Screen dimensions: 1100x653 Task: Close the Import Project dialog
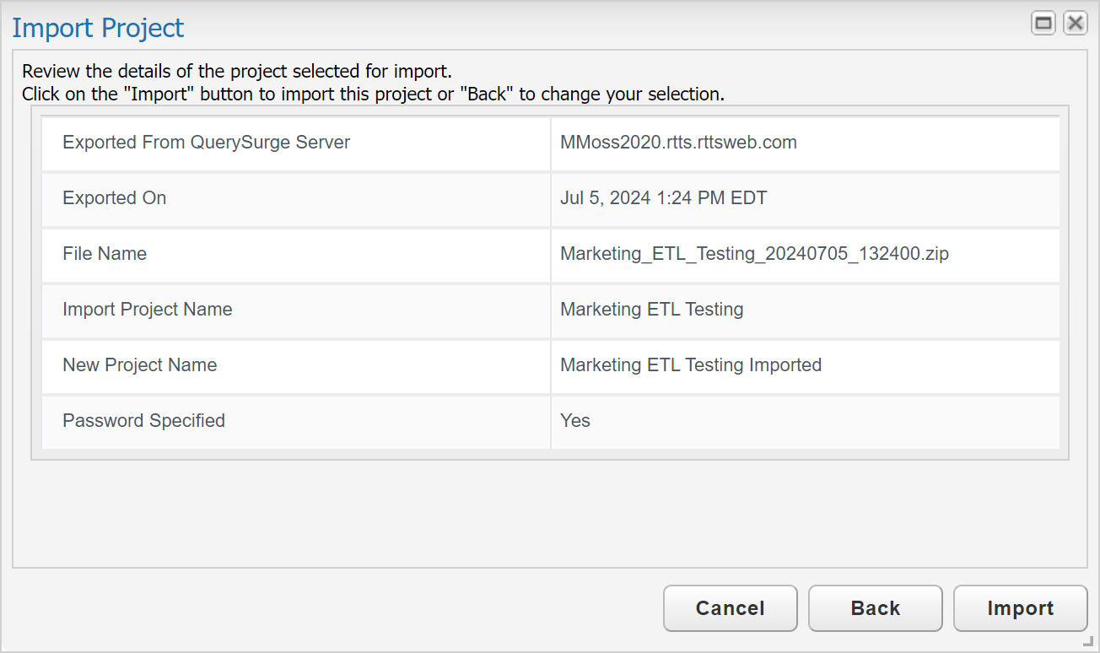(1075, 24)
